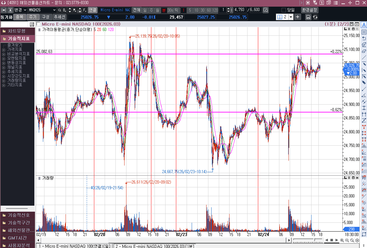367x248 pixels.
Task: Switch to the Micro E-mini NASDAQ 100(연결)[일] tab
Action: point(75,246)
